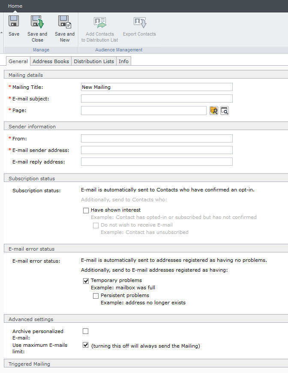Click the Save and New icon
288x373 pixels.
65,21
